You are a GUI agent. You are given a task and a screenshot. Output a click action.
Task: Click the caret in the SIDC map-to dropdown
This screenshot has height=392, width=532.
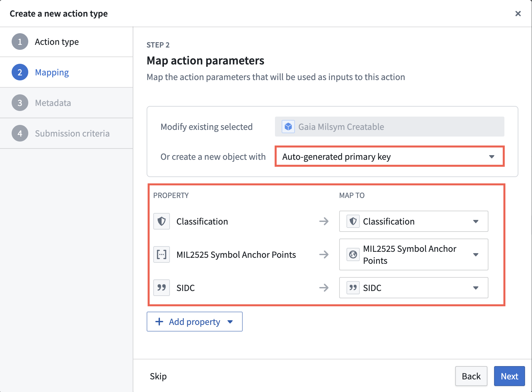(476, 288)
